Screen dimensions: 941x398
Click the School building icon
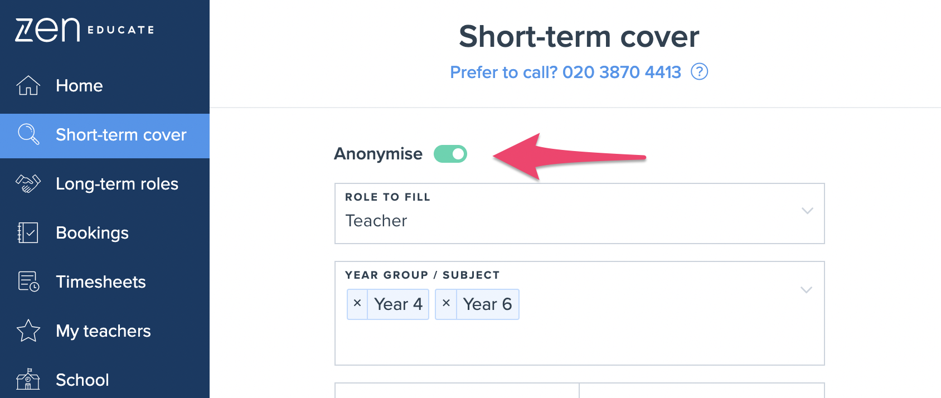28,379
